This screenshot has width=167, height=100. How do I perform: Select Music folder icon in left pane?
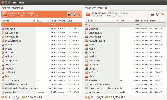[x=3, y=48]
